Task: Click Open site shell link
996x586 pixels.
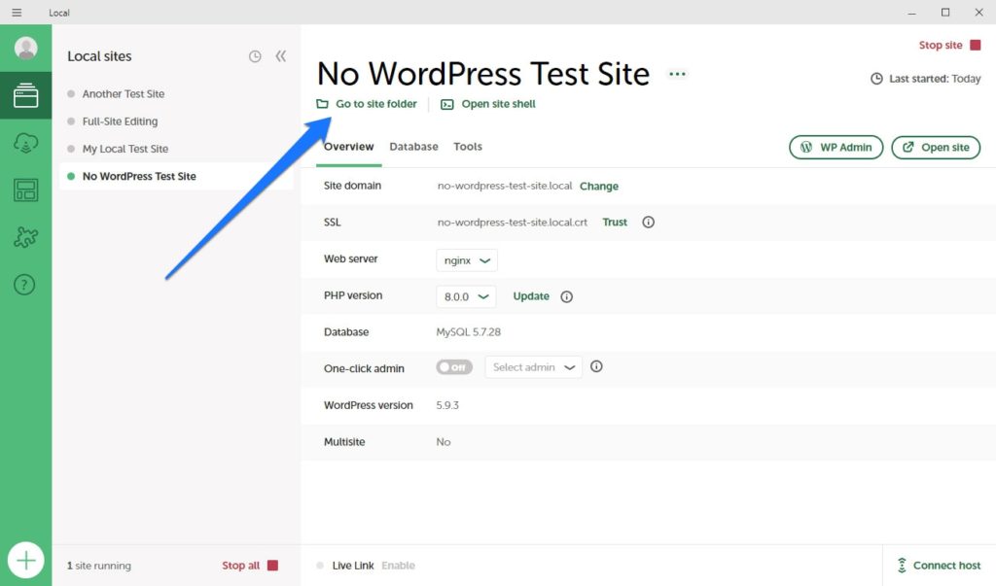Action: [499, 104]
